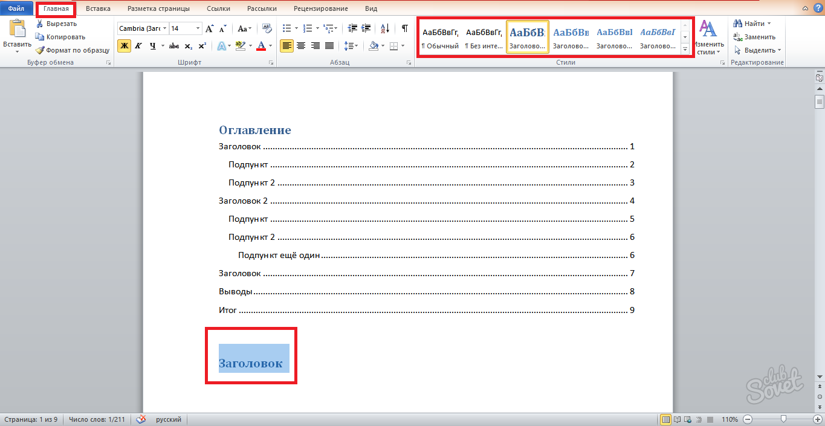This screenshot has height=426, width=825.
Task: Toggle italic К formatting
Action: tap(138, 46)
